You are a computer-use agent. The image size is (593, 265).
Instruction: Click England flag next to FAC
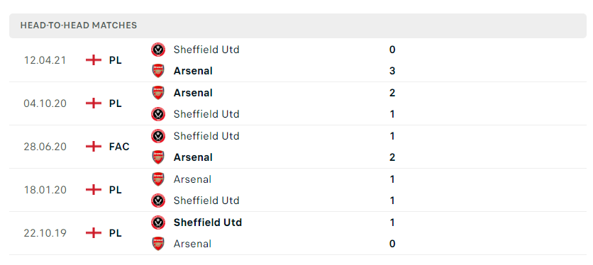pos(94,146)
